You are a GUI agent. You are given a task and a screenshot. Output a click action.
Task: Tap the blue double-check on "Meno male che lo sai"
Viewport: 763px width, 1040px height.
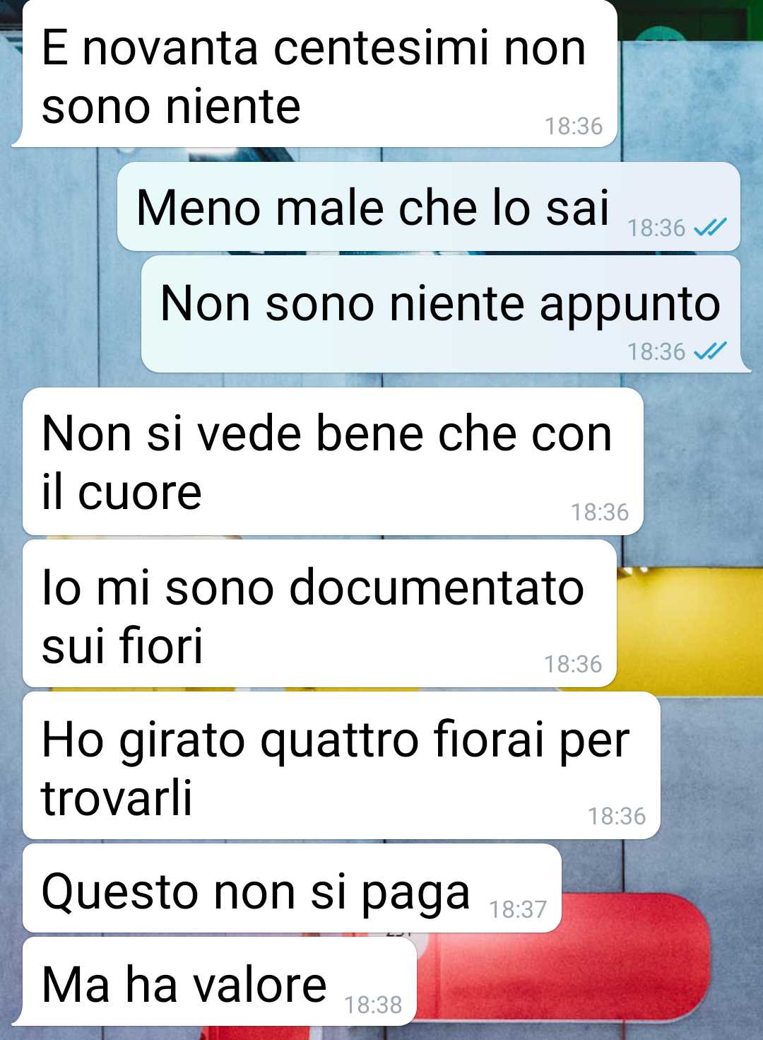(710, 228)
